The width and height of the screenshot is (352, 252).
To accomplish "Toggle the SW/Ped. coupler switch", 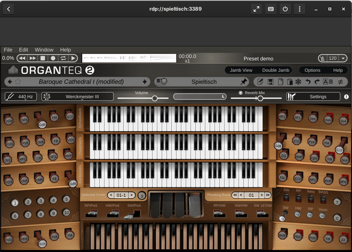I will coord(133,214).
